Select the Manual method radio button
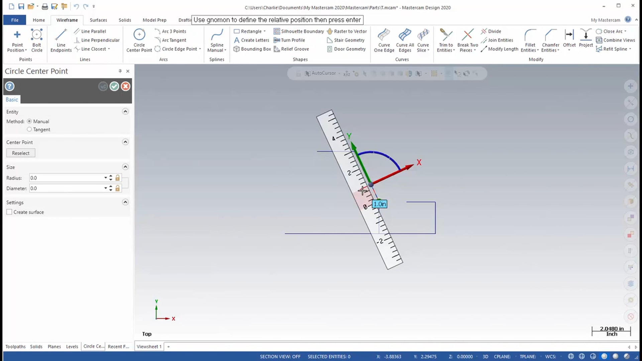642x361 pixels. click(29, 121)
